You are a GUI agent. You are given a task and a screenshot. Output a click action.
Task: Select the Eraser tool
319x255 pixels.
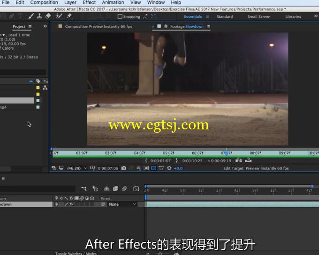(48, 16)
